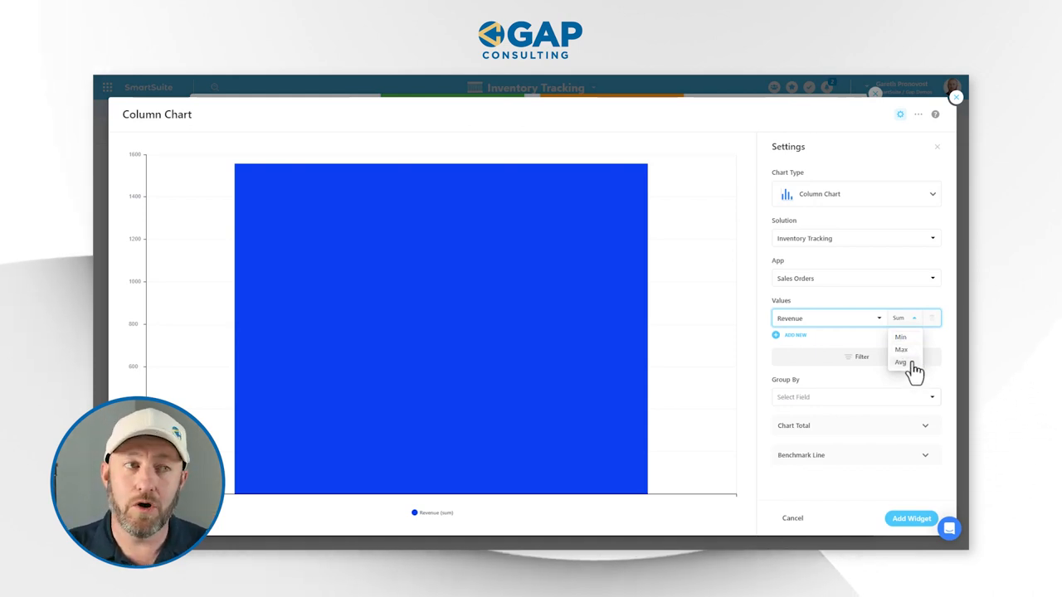Open the SmartSuite apps grid icon
Image resolution: width=1062 pixels, height=597 pixels.
pos(107,87)
